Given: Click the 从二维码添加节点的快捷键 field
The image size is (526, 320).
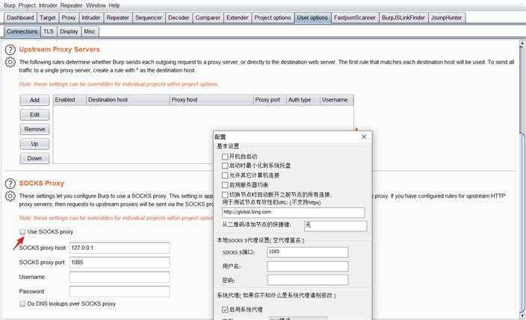Looking at the screenshot, I should (335, 225).
